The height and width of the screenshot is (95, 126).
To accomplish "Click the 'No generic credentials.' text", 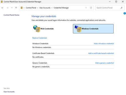I will point(41,67).
